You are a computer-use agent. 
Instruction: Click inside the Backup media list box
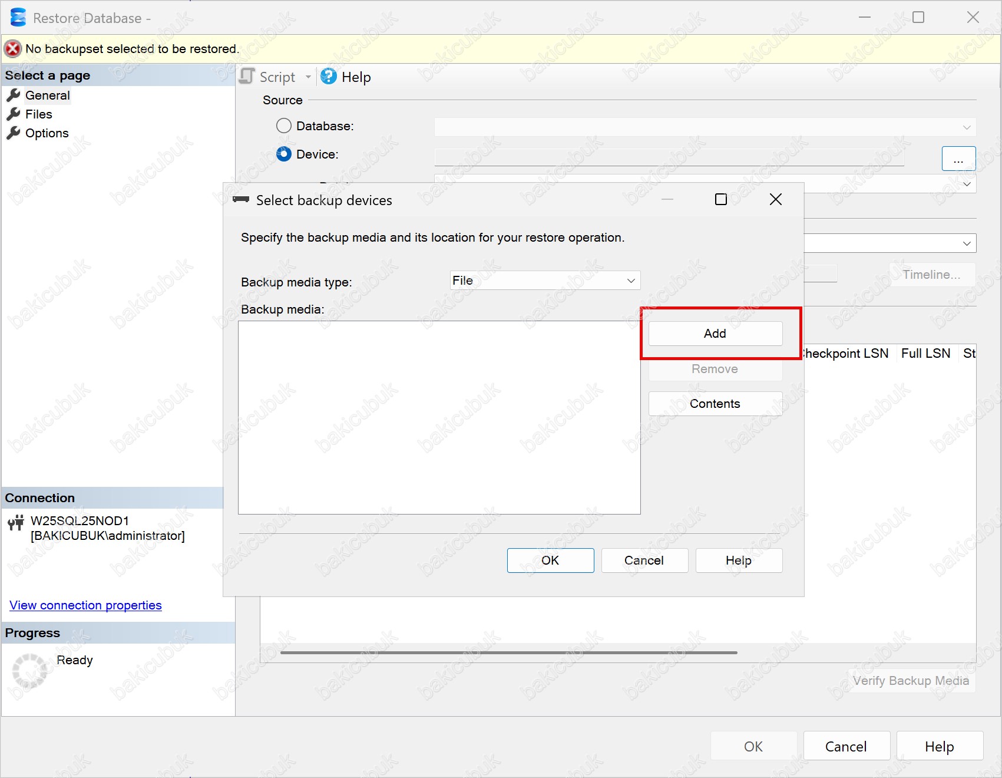[439, 417]
